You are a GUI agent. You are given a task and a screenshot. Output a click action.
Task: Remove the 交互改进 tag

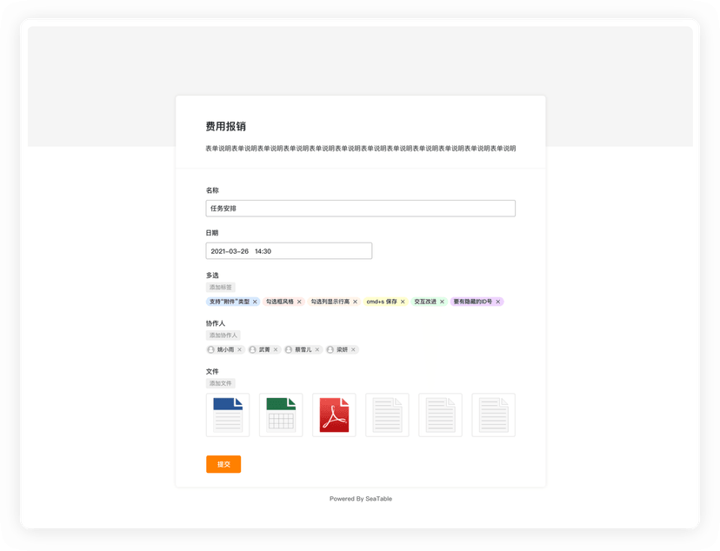(x=443, y=302)
